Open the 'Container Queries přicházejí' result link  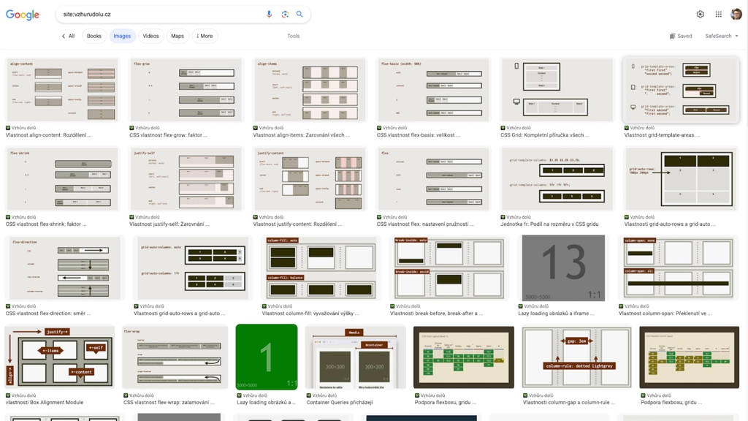click(340, 402)
